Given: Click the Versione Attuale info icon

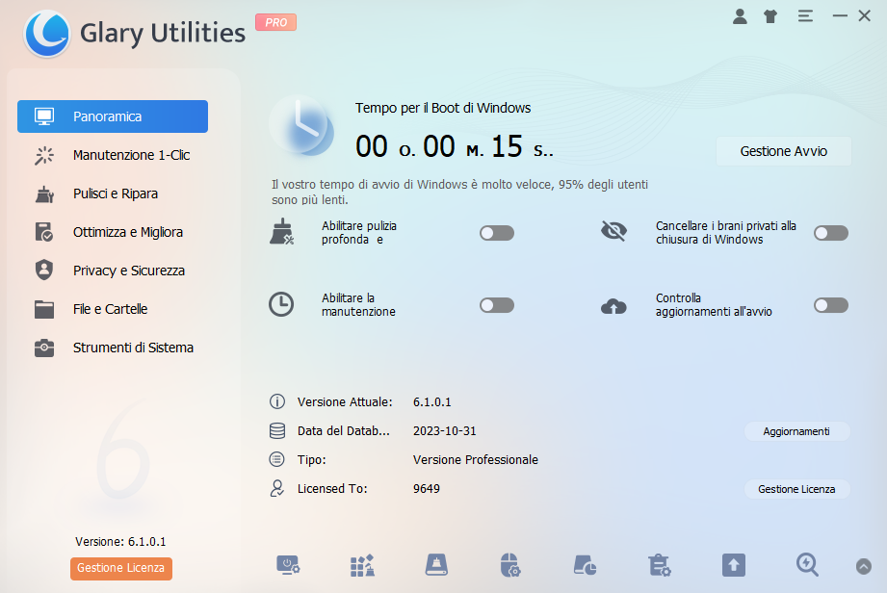Looking at the screenshot, I should click(276, 401).
